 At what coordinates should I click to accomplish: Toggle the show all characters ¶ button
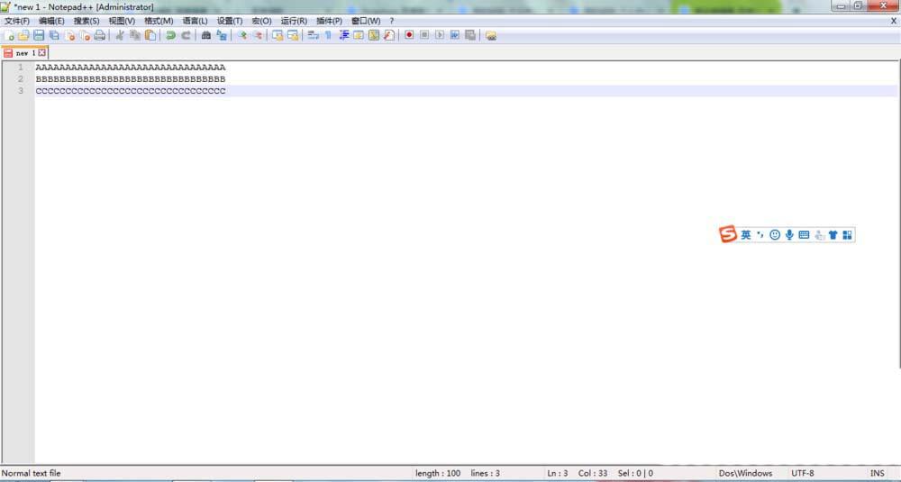328,35
